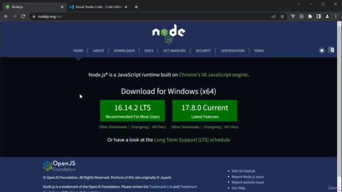Reload the nodejs.org page
This screenshot has width=342, height=192.
pos(23,17)
